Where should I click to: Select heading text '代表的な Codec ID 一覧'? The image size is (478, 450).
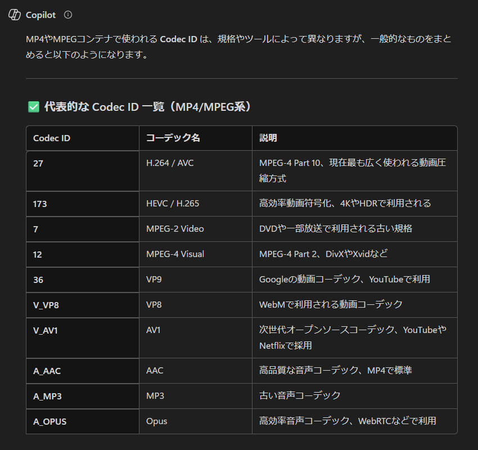[104, 107]
